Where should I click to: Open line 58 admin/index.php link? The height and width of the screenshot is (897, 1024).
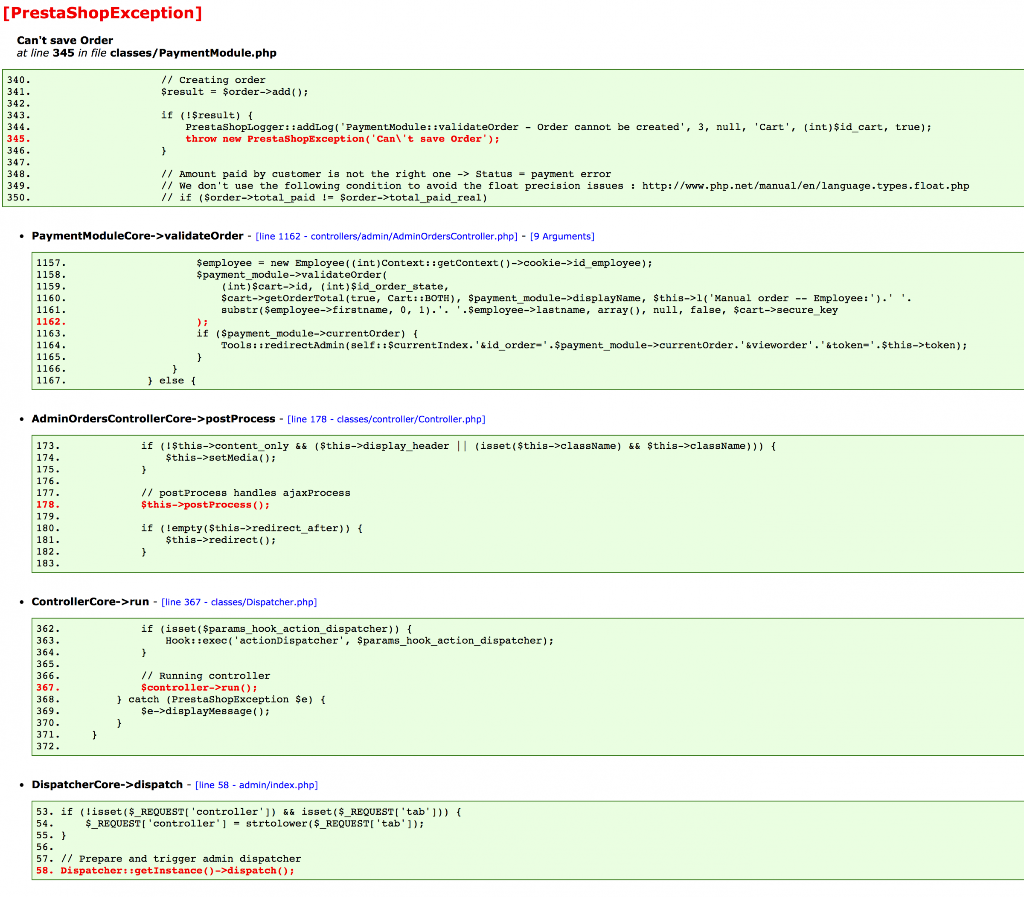click(256, 785)
